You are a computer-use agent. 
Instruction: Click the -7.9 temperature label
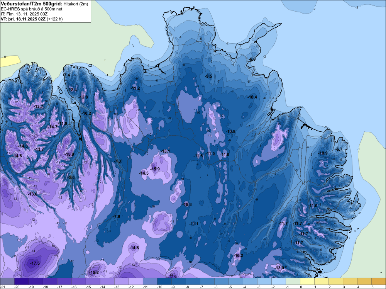point(117,216)
